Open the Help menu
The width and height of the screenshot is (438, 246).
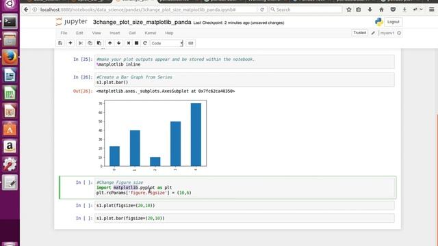[x=169, y=33]
